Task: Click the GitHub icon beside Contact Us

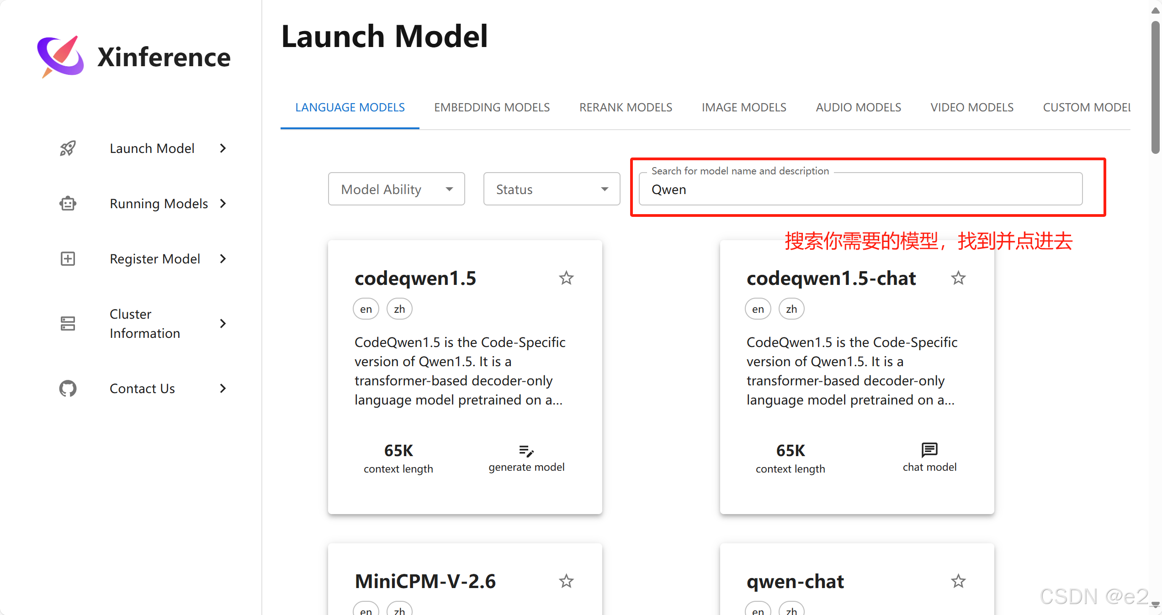Action: pos(68,389)
